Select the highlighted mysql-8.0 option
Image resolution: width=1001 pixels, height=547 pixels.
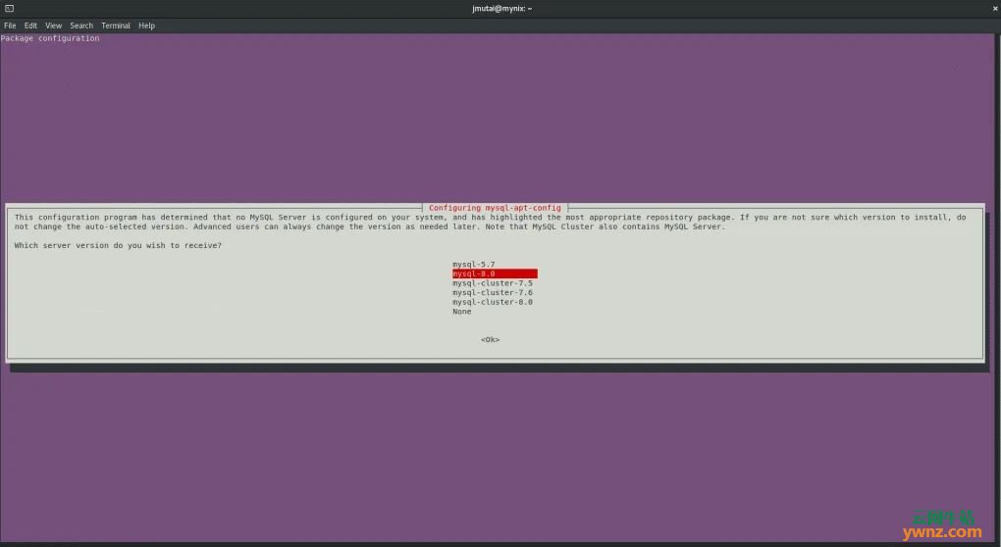coord(495,273)
